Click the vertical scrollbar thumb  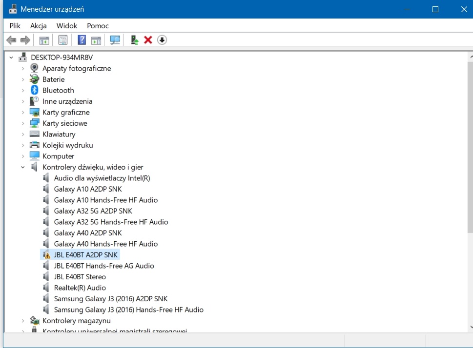pos(470,147)
